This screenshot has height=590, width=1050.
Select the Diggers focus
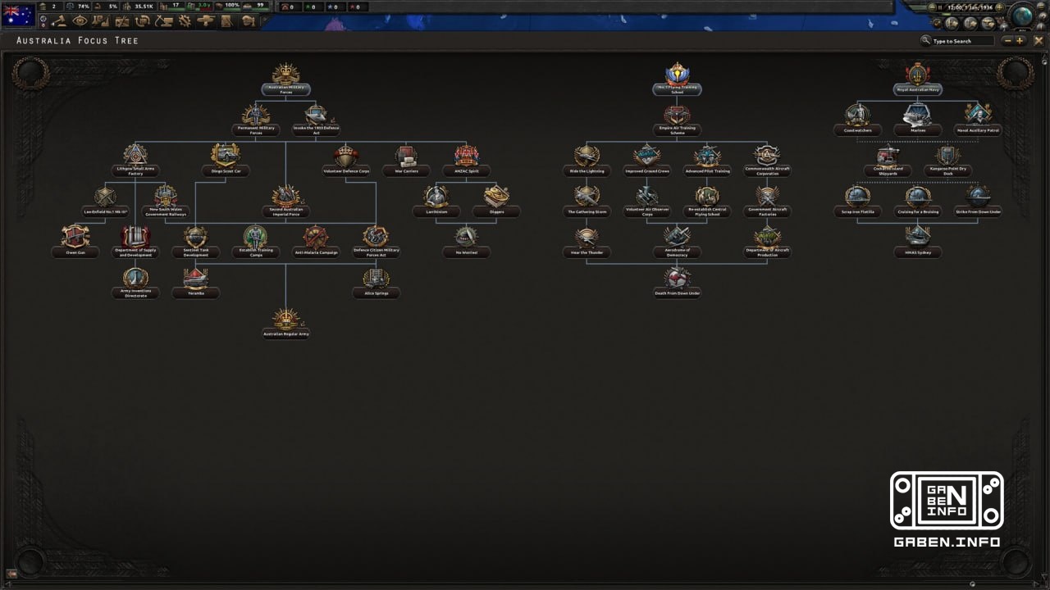(496, 202)
